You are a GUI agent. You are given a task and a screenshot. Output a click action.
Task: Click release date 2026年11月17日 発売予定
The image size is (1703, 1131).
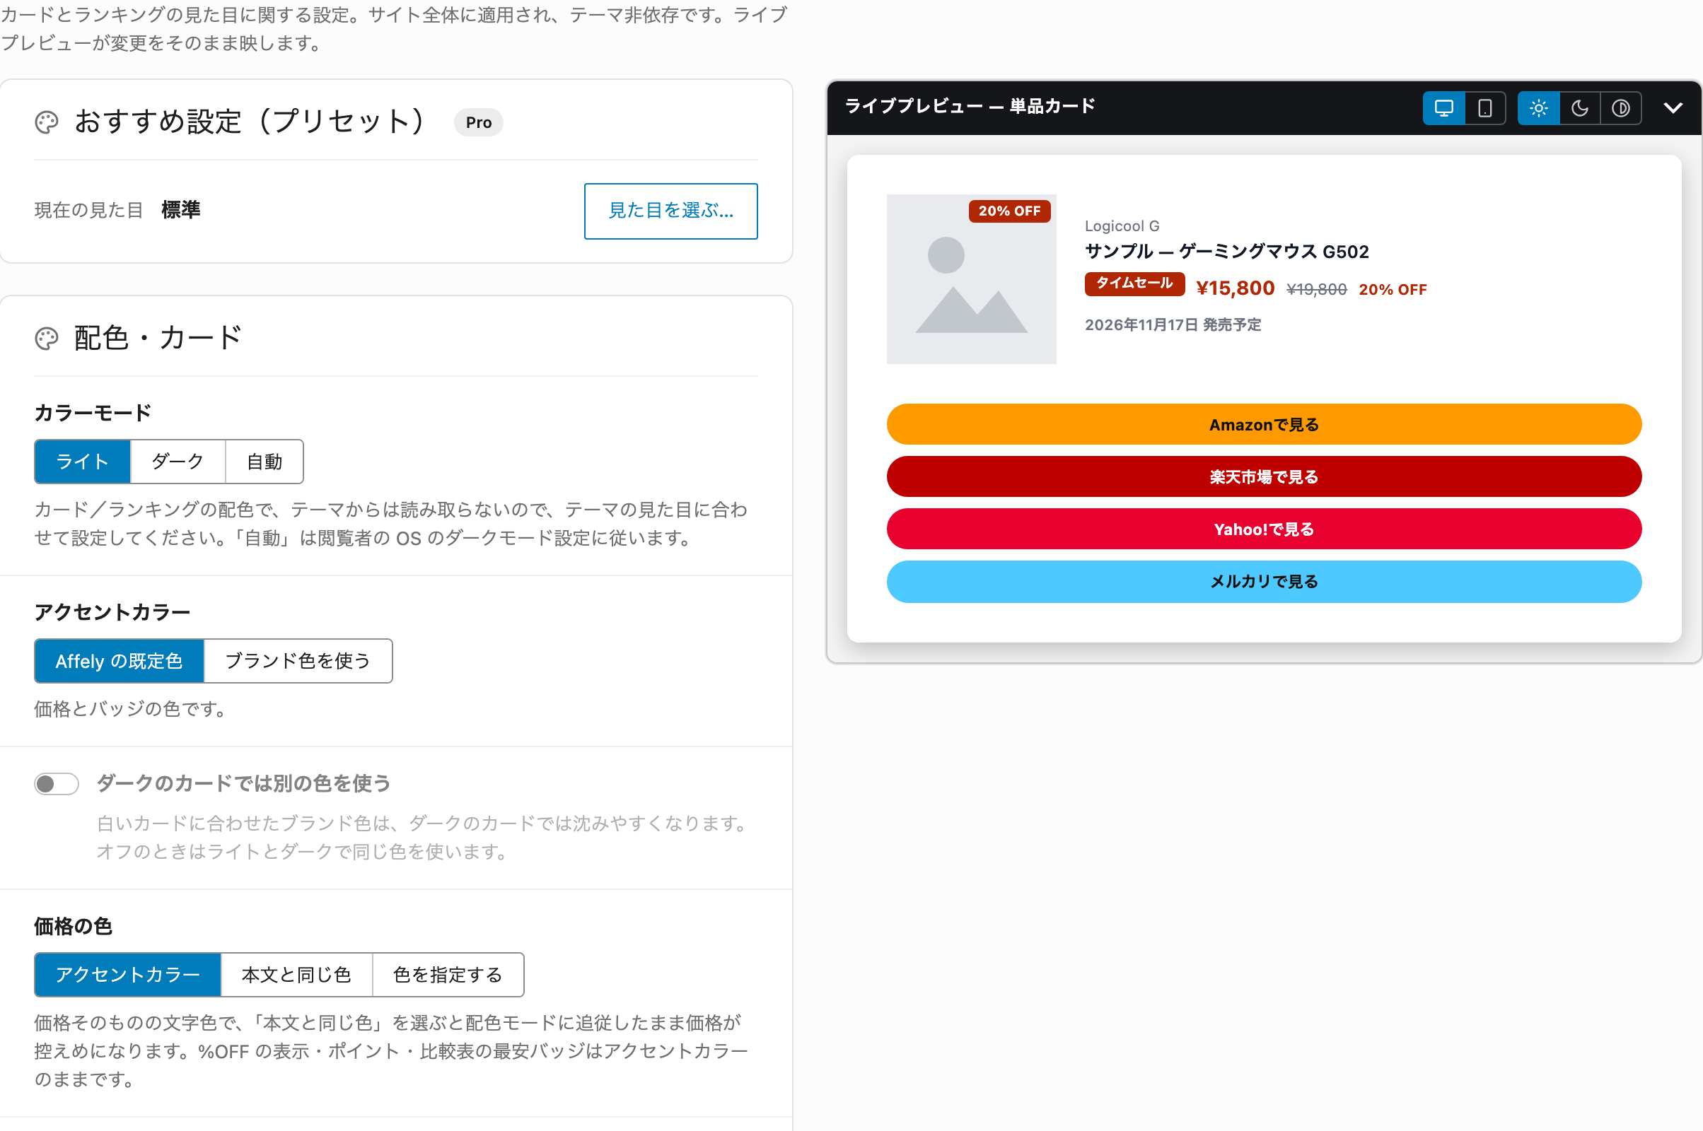click(1173, 324)
